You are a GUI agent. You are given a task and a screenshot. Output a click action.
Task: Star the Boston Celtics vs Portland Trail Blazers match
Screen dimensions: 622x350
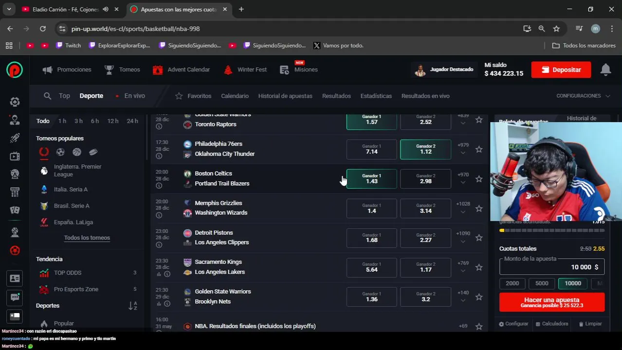tap(479, 179)
